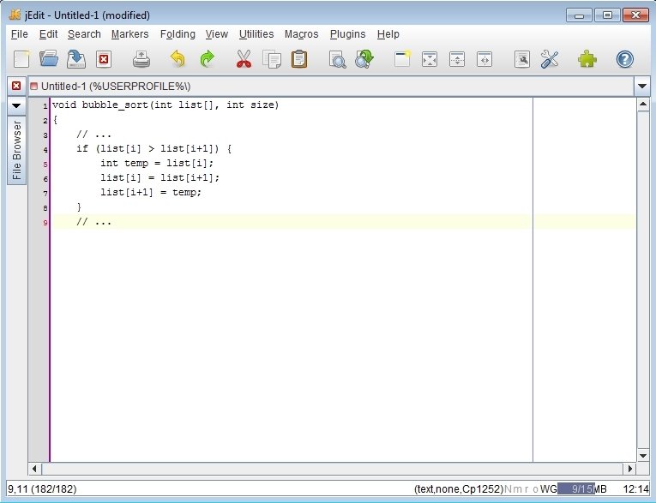Create a new file with toolbar icon
This screenshot has height=503, width=656.
coord(21,59)
